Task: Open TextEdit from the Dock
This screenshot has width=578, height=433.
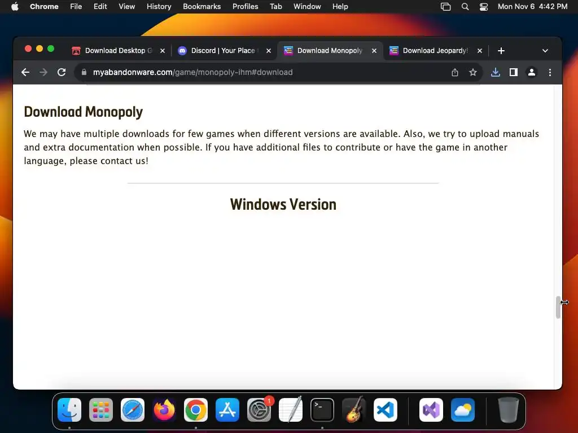Action: [x=291, y=410]
